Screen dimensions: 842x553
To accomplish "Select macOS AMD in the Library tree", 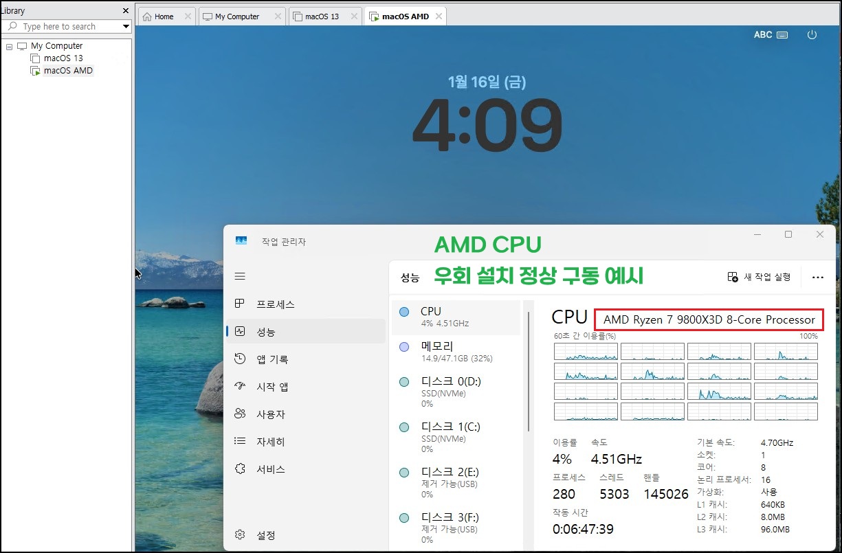I will (x=68, y=71).
